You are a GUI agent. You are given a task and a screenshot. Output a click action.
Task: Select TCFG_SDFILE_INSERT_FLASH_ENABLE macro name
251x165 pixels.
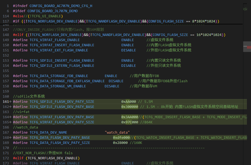[62, 60]
